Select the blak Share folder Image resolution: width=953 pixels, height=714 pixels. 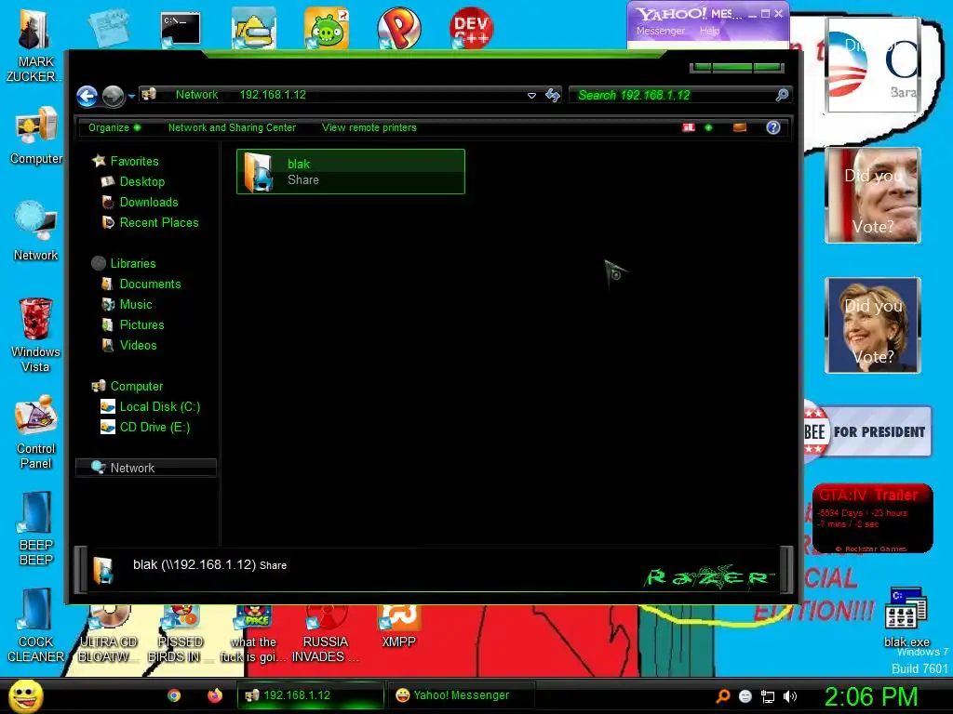pyautogui.click(x=351, y=172)
